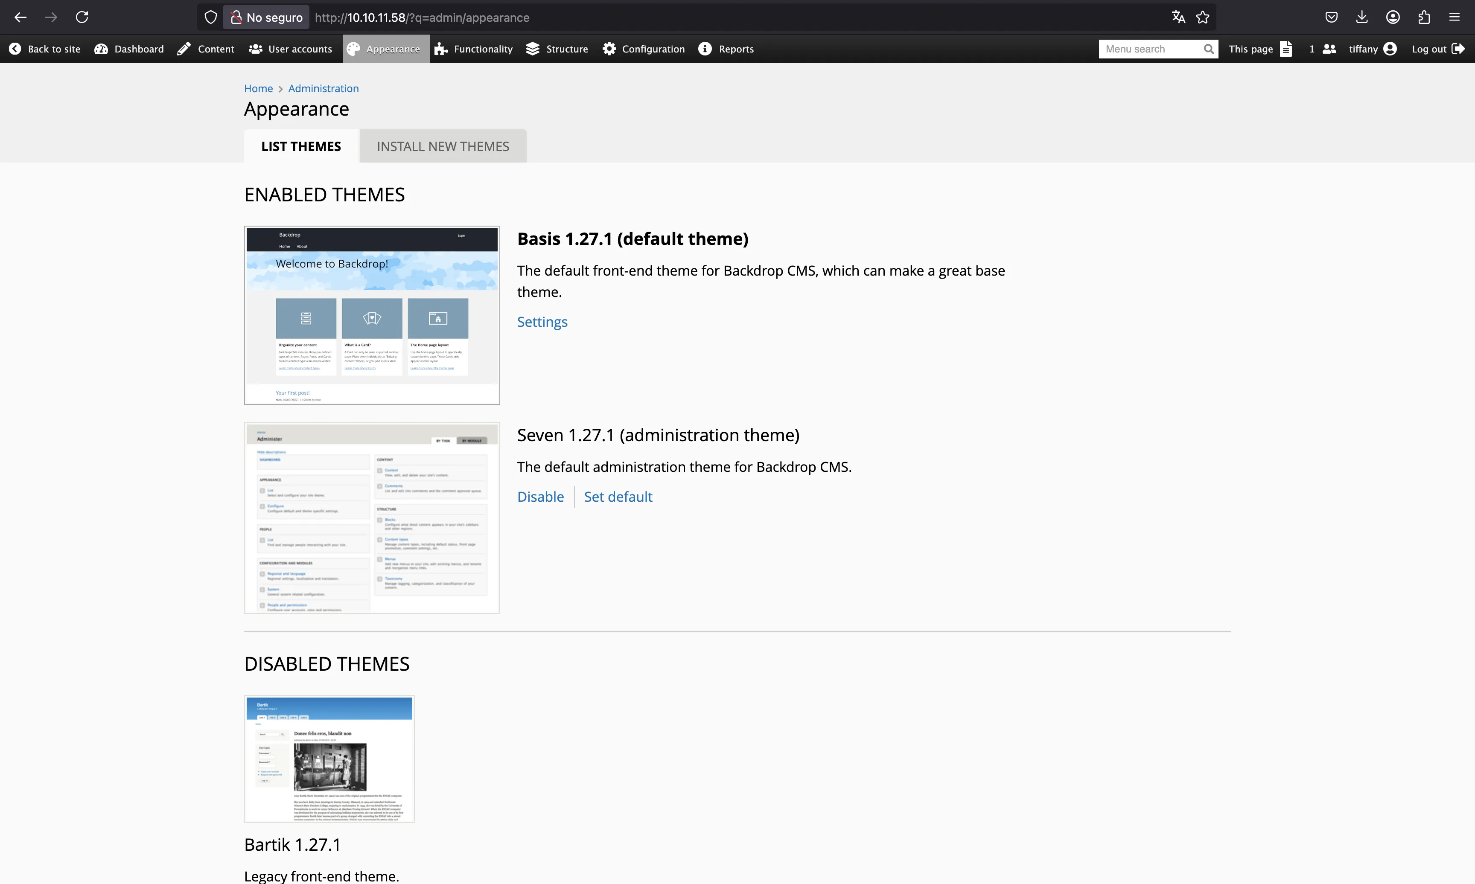Viewport: 1475px width, 884px height.
Task: Follow the Home breadcrumb link
Action: (258, 88)
